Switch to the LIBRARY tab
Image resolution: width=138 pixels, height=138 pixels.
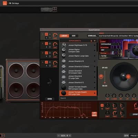coord(64,36)
